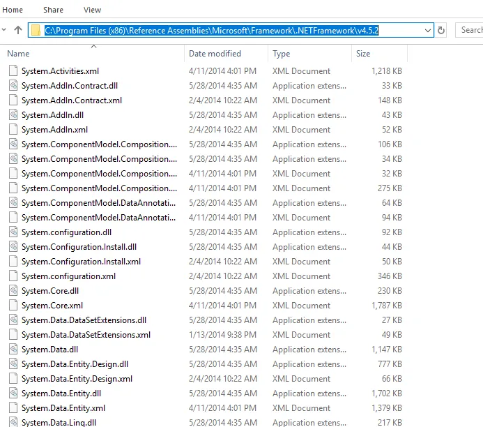The width and height of the screenshot is (483, 427).
Task: Refresh the folder view
Action: click(441, 30)
